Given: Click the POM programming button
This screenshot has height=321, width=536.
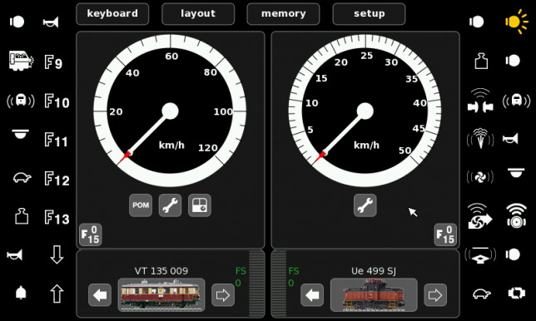Looking at the screenshot, I should click(141, 205).
